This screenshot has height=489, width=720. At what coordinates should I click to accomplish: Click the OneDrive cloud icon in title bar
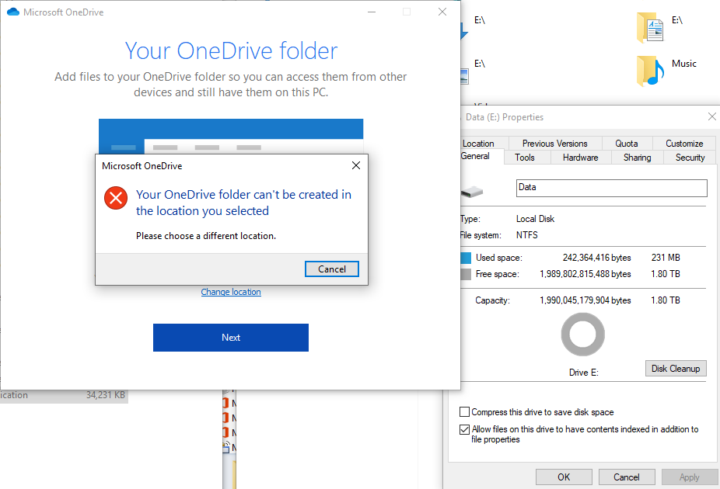(13, 12)
